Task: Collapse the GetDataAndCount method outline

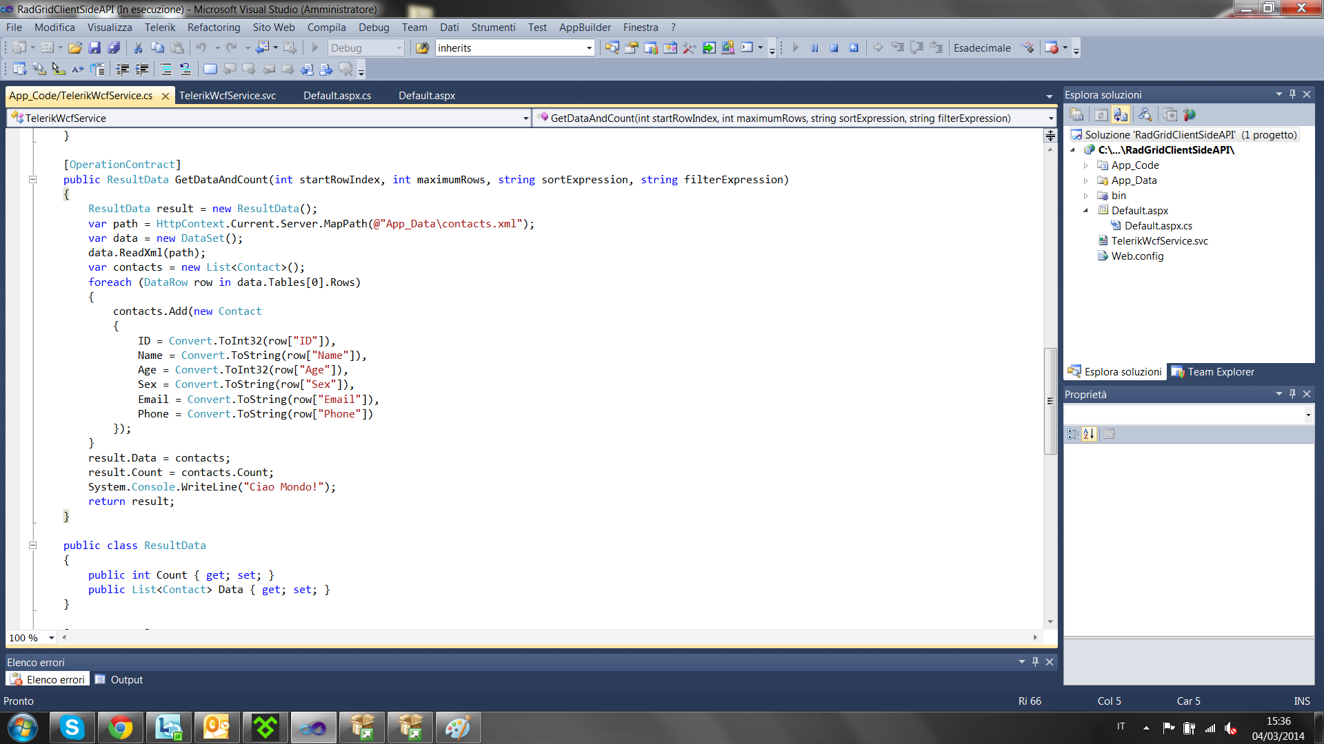Action: (32, 180)
